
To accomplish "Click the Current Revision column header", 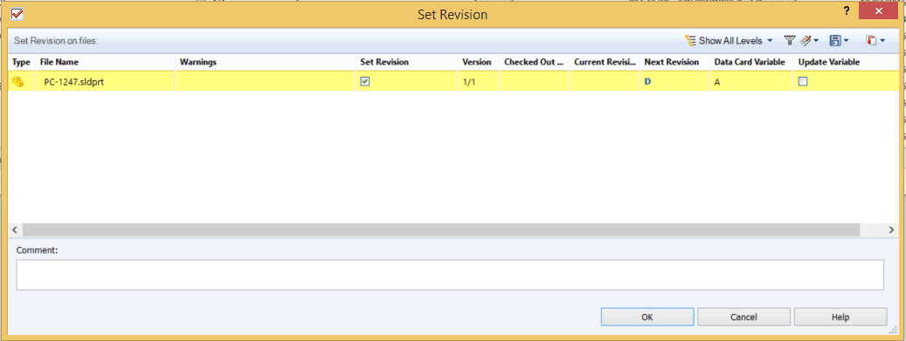I will click(605, 62).
